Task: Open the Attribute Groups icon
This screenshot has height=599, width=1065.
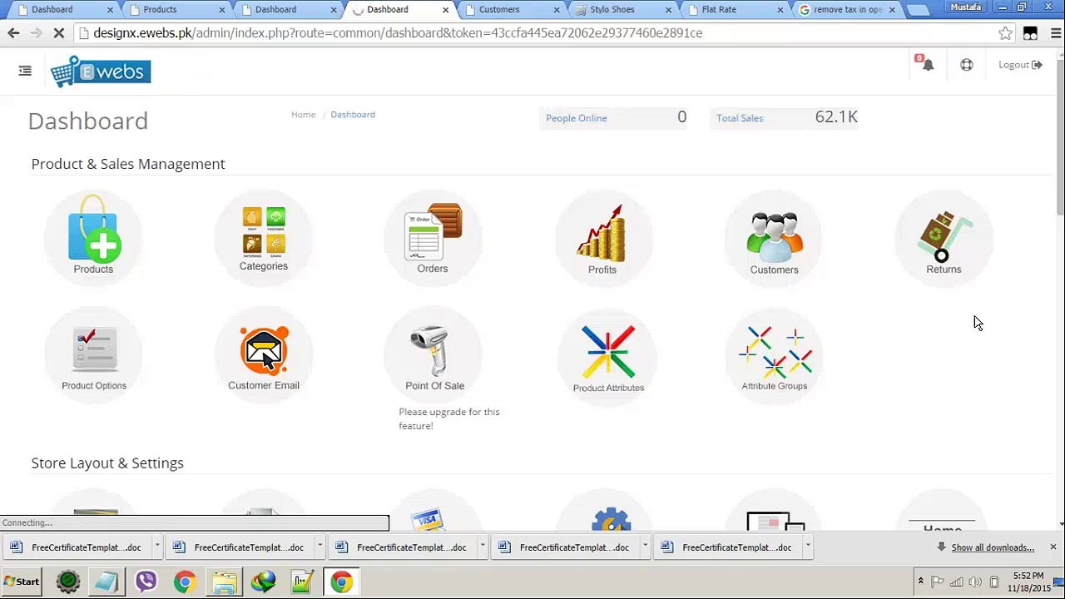Action: pos(775,356)
